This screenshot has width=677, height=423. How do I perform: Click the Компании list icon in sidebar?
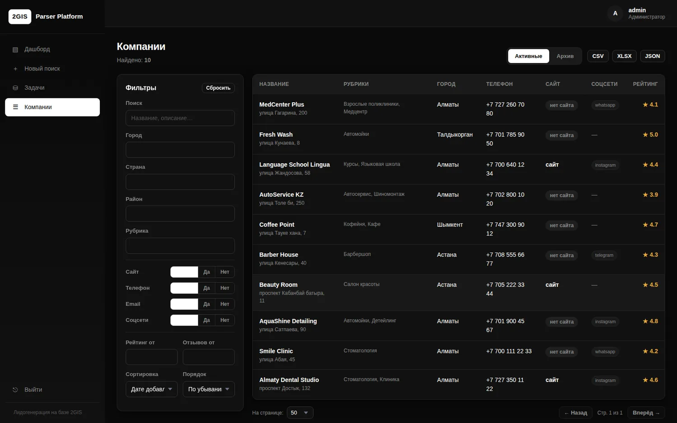(15, 107)
